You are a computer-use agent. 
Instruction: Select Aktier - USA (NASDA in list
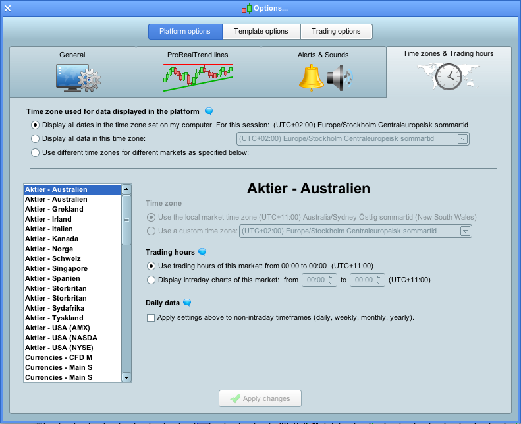(x=72, y=338)
